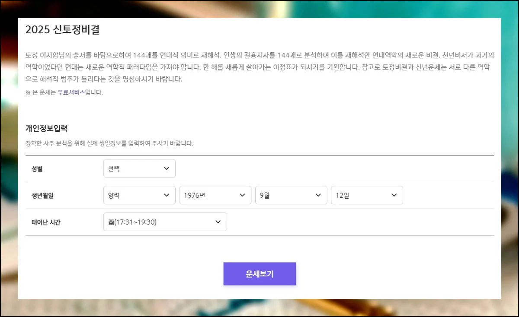The width and height of the screenshot is (519, 317).
Task: Click the chevron arrow beside 9월
Action: [x=318, y=195]
